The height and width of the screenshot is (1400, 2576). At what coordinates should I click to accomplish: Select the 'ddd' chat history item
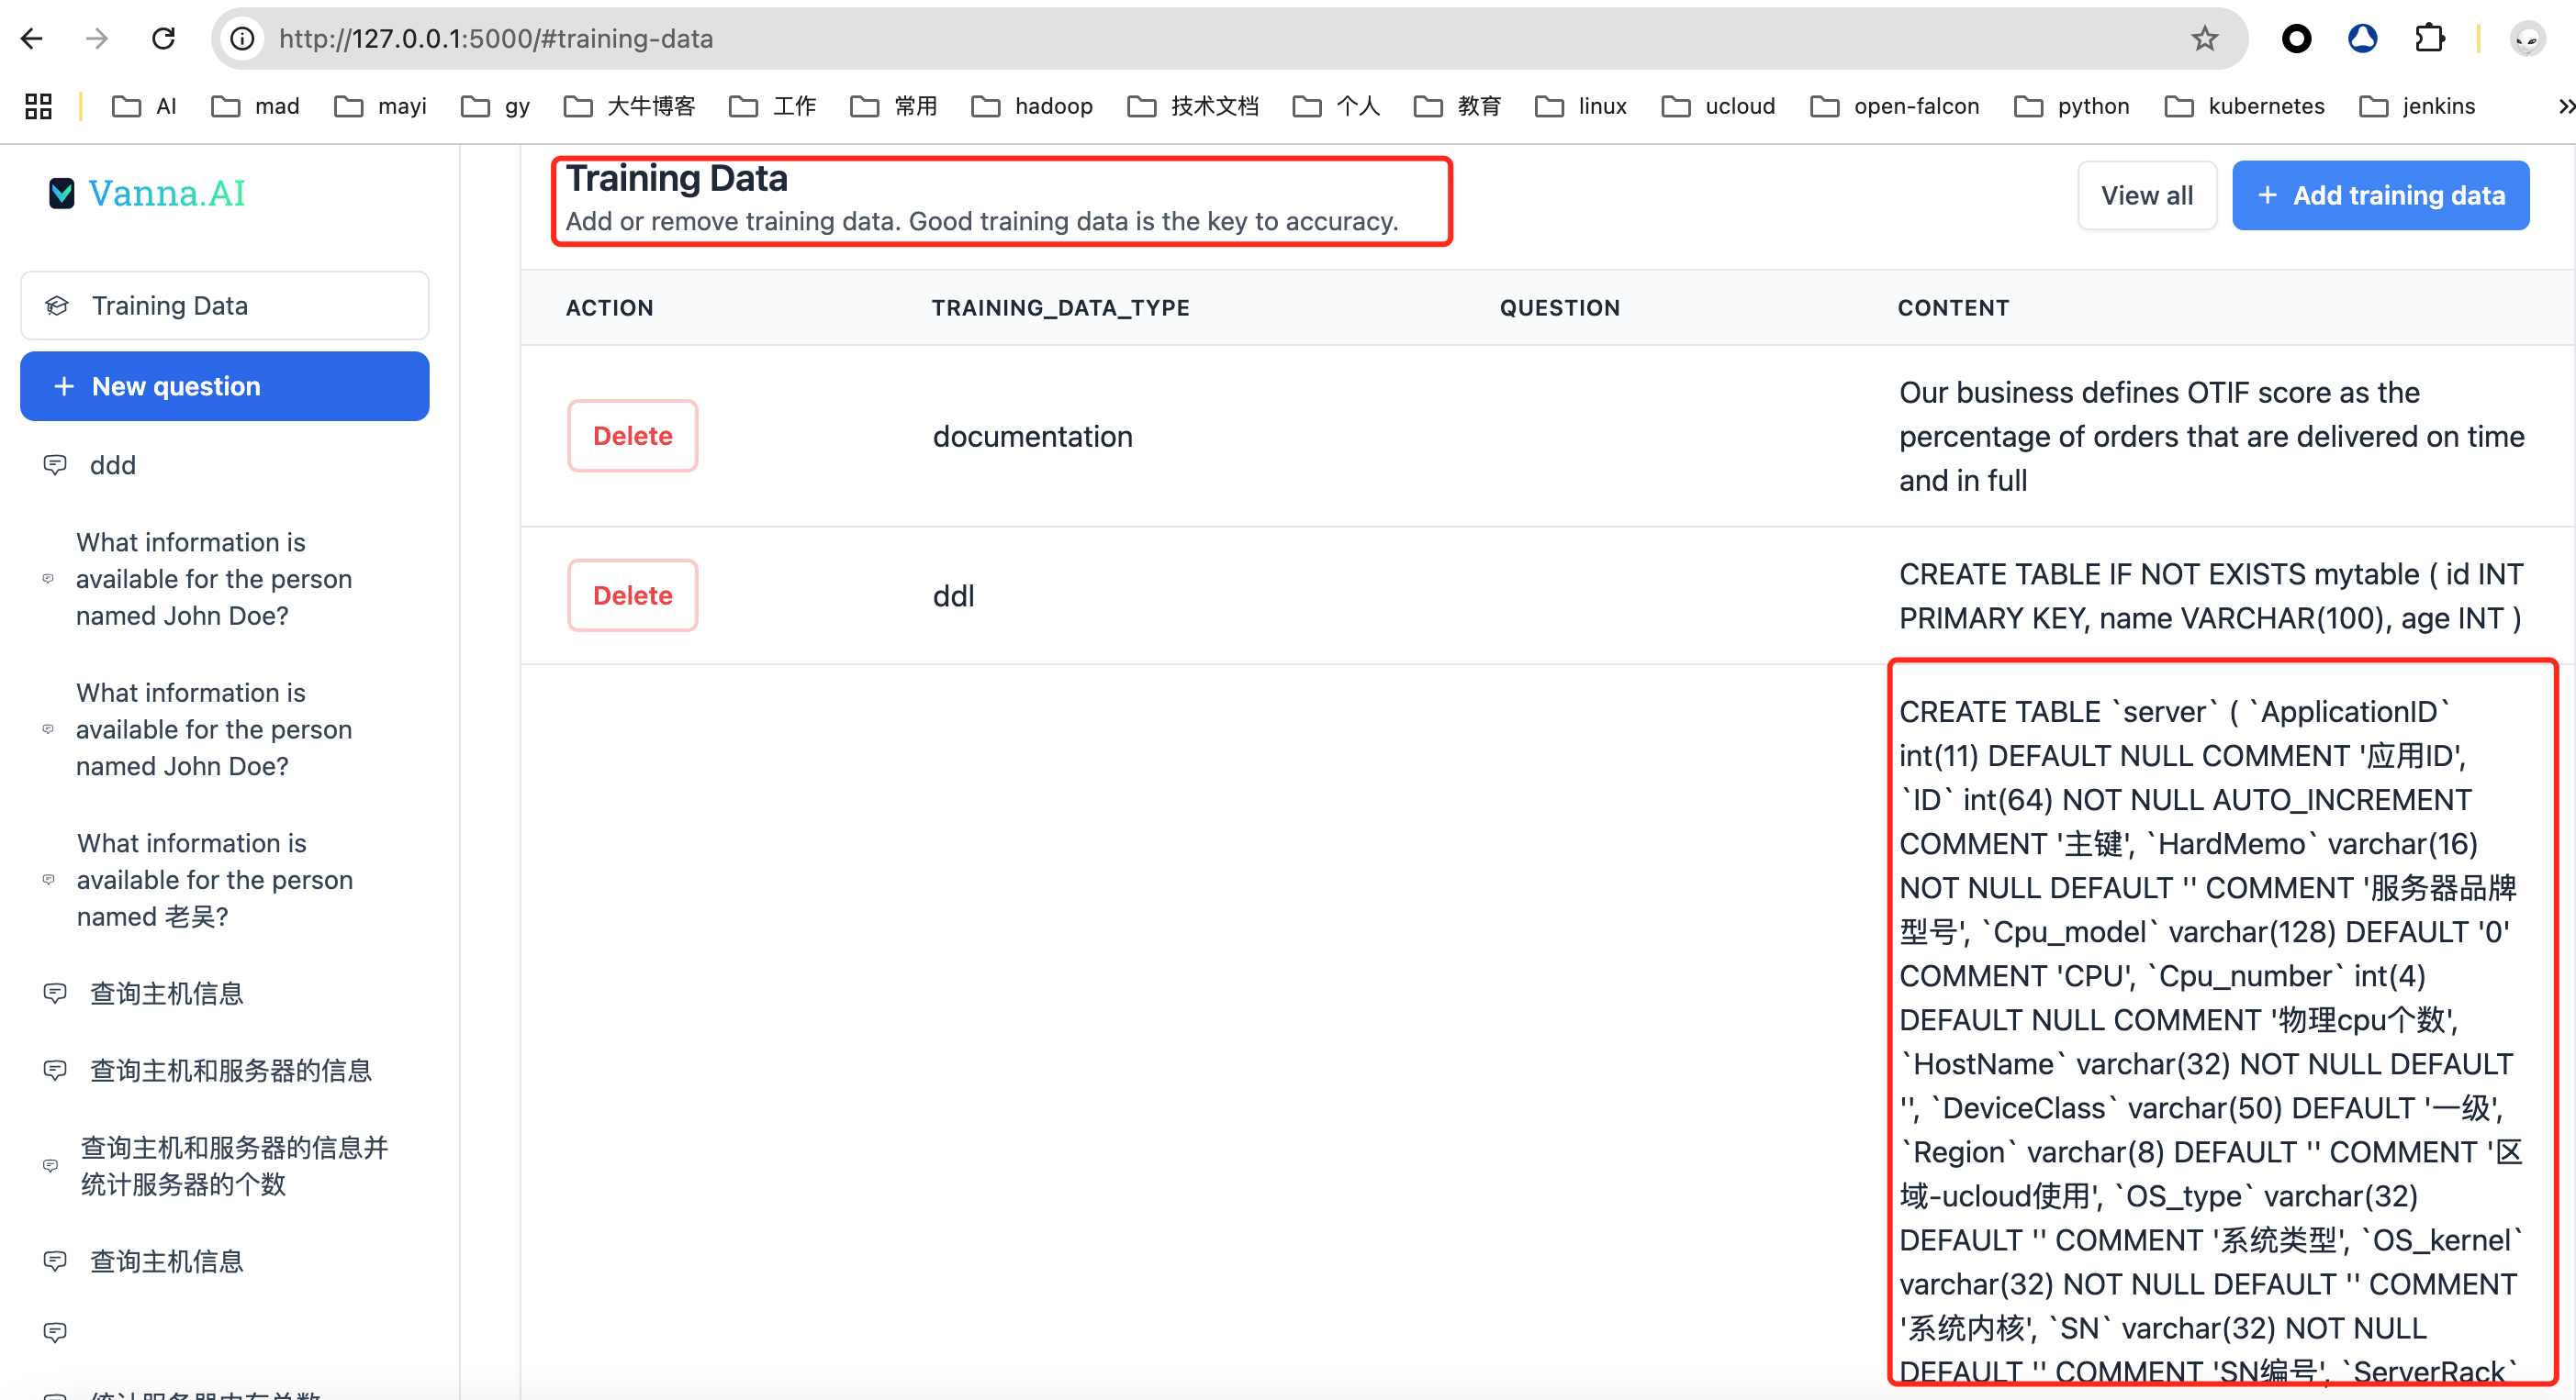pyautogui.click(x=112, y=466)
